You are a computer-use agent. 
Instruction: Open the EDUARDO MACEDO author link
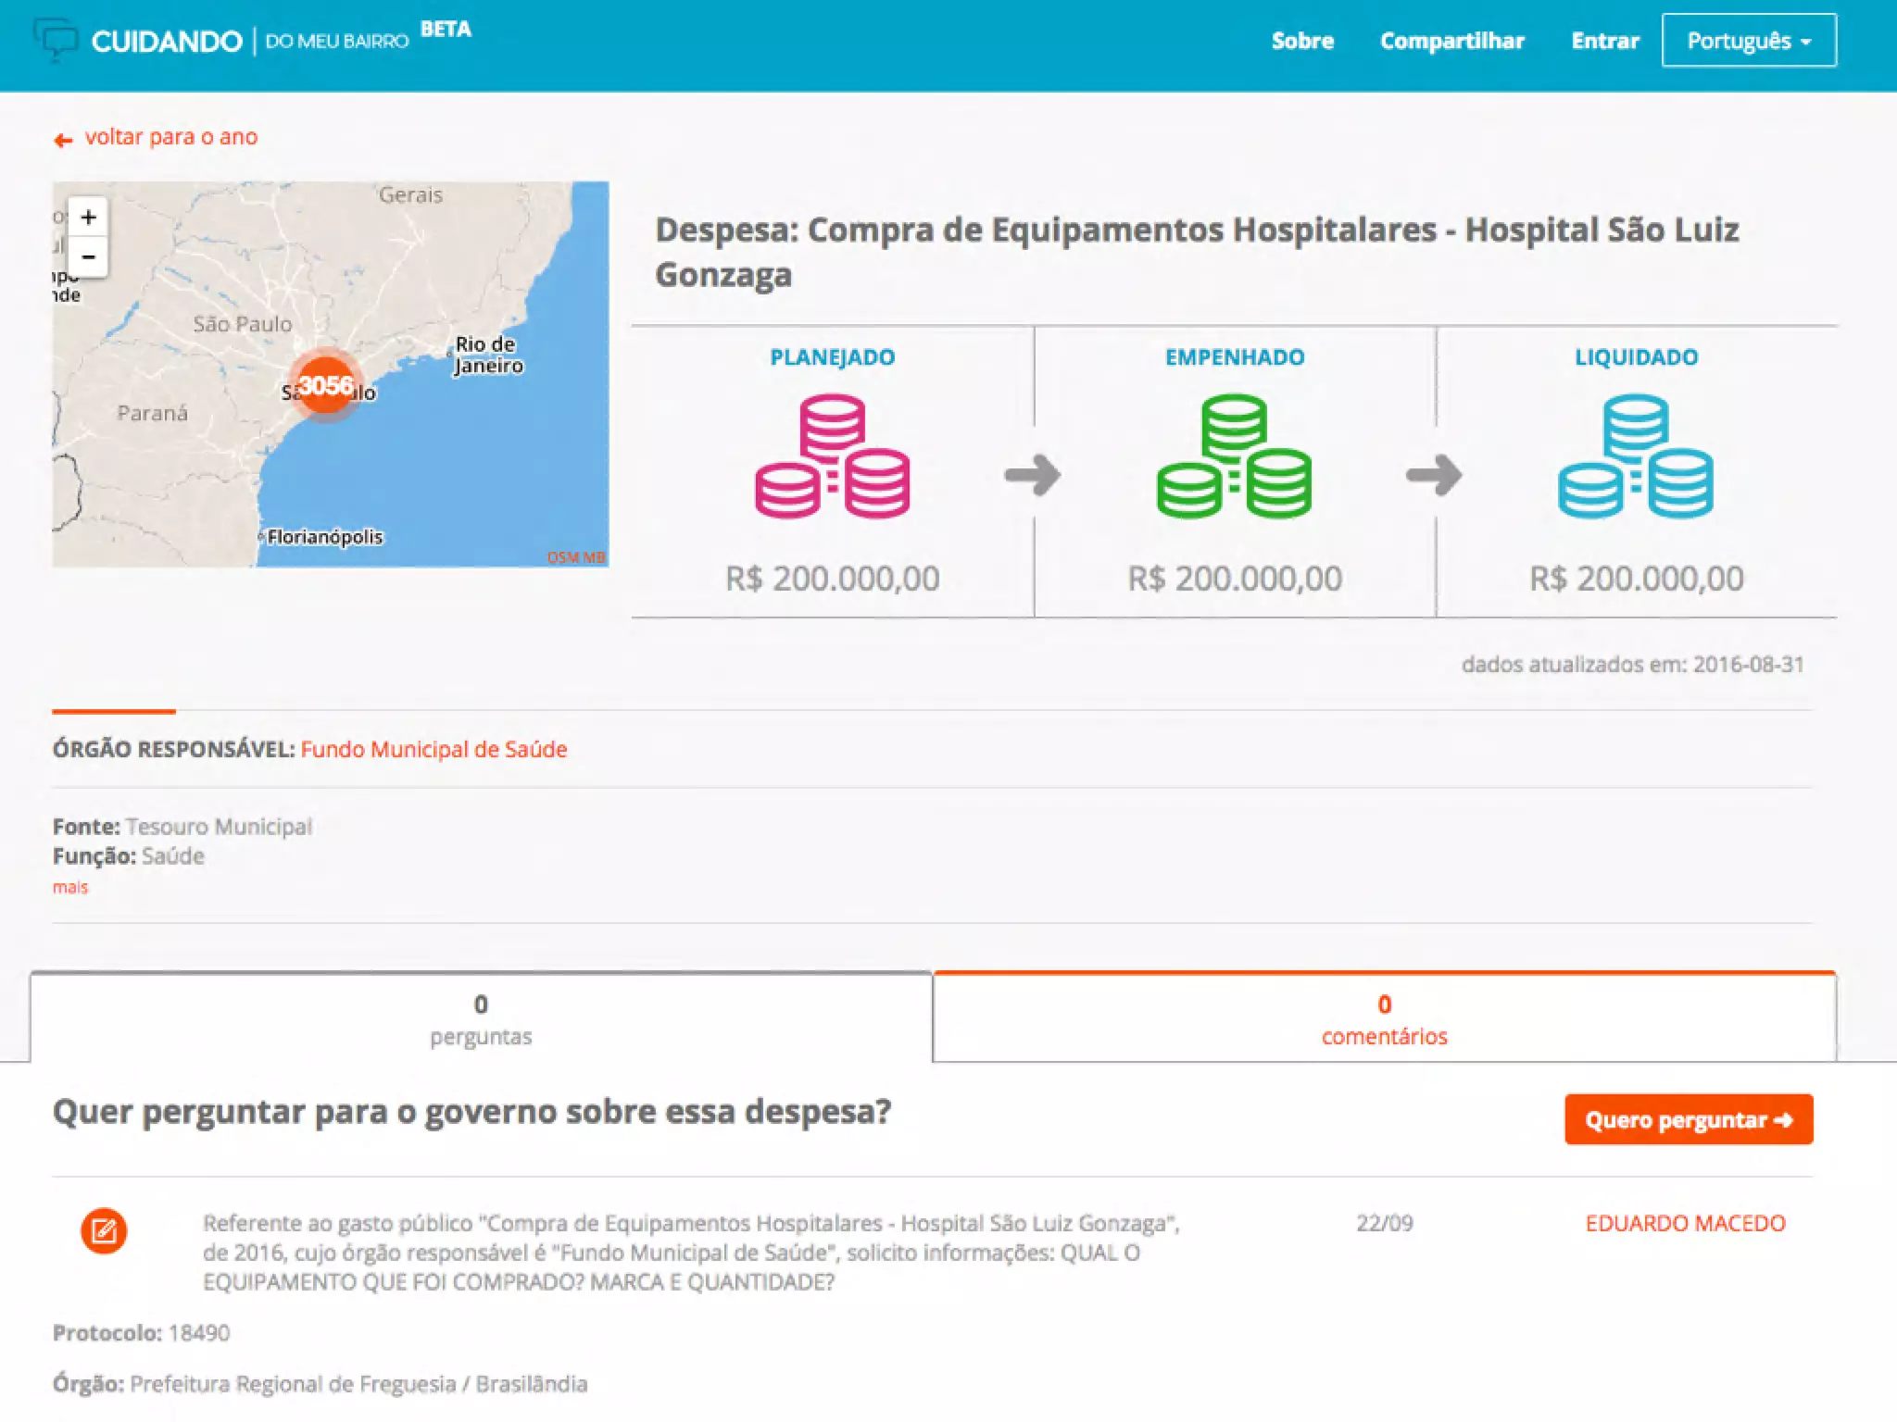coord(1685,1223)
